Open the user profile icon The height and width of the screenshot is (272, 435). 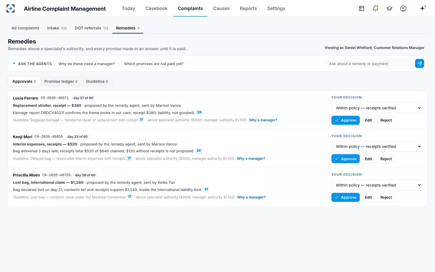coord(403,8)
